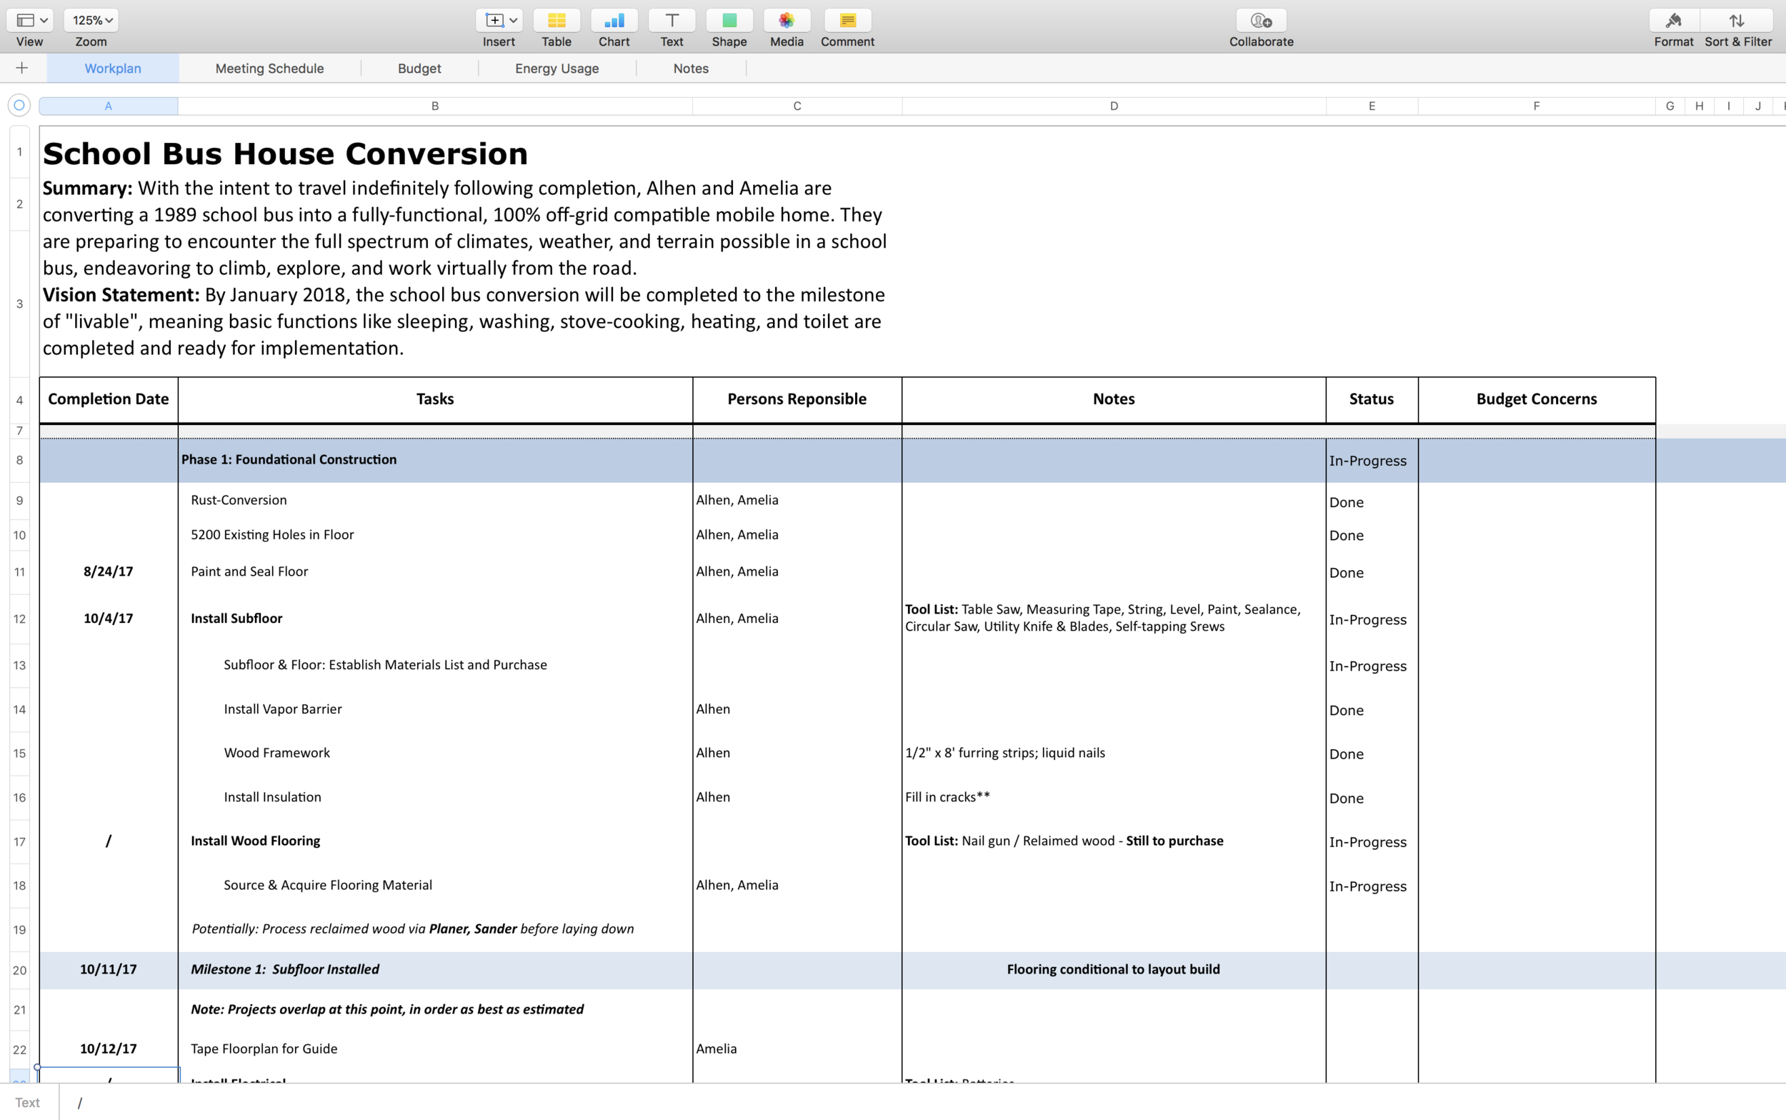1786x1120 pixels.
Task: Select the Wood Framework task cell
Action: click(435, 753)
